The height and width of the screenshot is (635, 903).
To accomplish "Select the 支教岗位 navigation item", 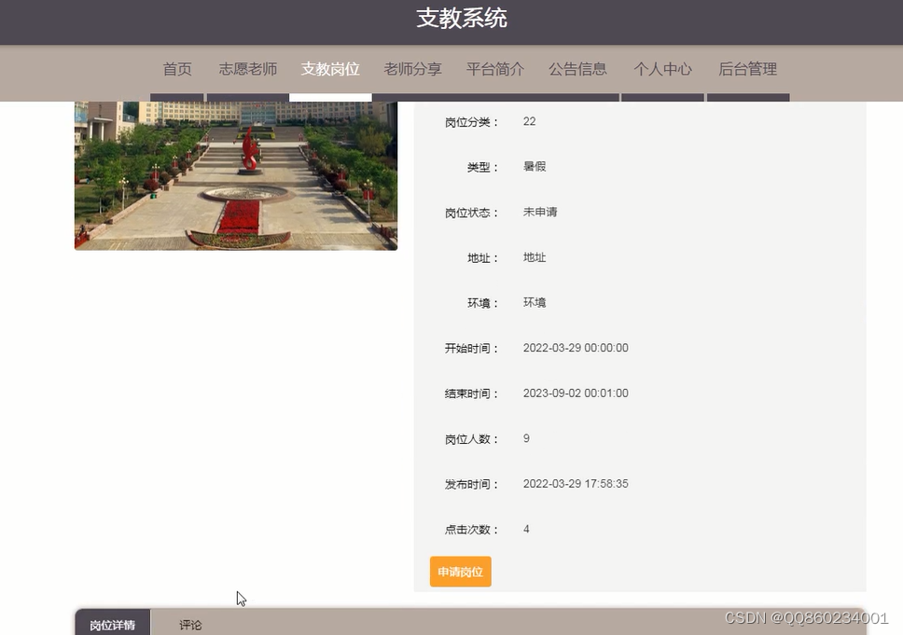I will point(330,69).
